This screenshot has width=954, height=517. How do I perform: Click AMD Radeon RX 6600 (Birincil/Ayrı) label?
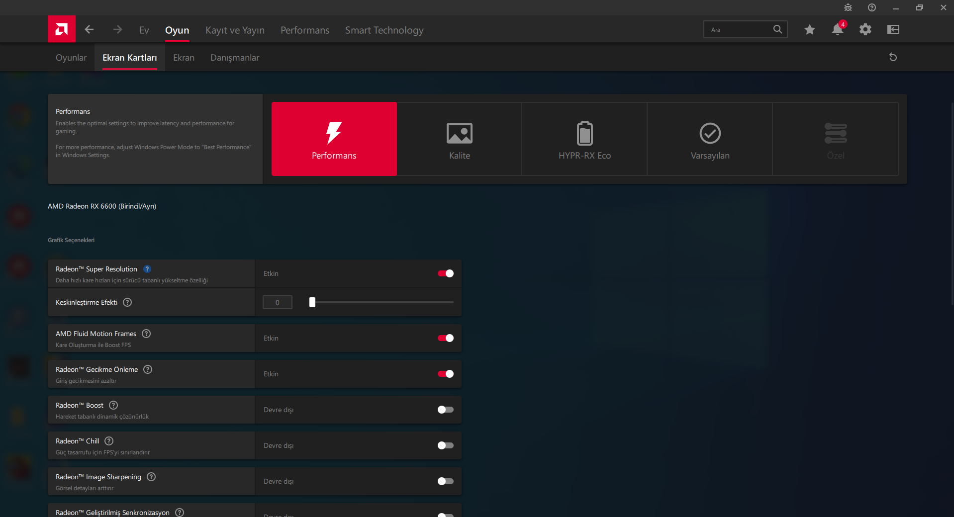pyautogui.click(x=102, y=206)
